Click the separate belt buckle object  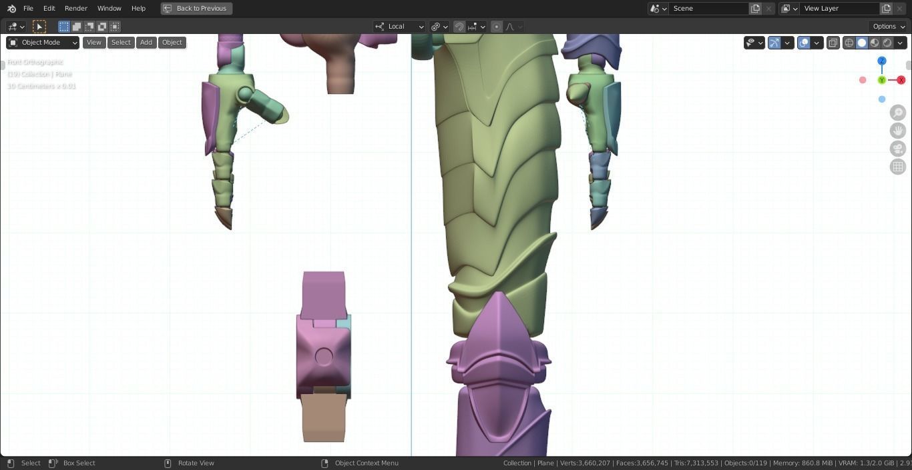[324, 357]
